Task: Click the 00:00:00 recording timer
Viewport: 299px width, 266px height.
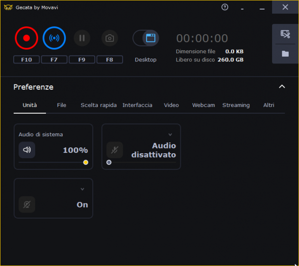Action: [x=202, y=38]
